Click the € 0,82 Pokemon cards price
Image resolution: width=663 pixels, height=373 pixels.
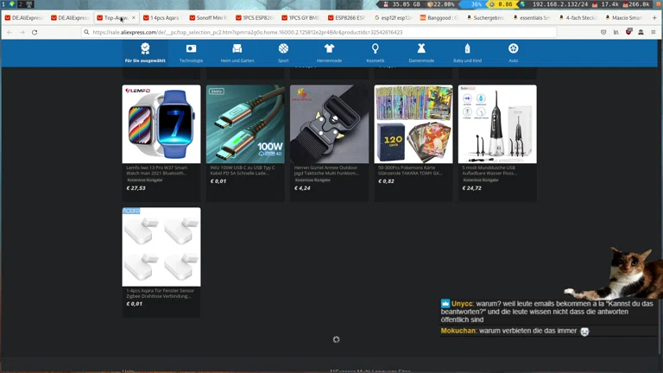click(386, 181)
